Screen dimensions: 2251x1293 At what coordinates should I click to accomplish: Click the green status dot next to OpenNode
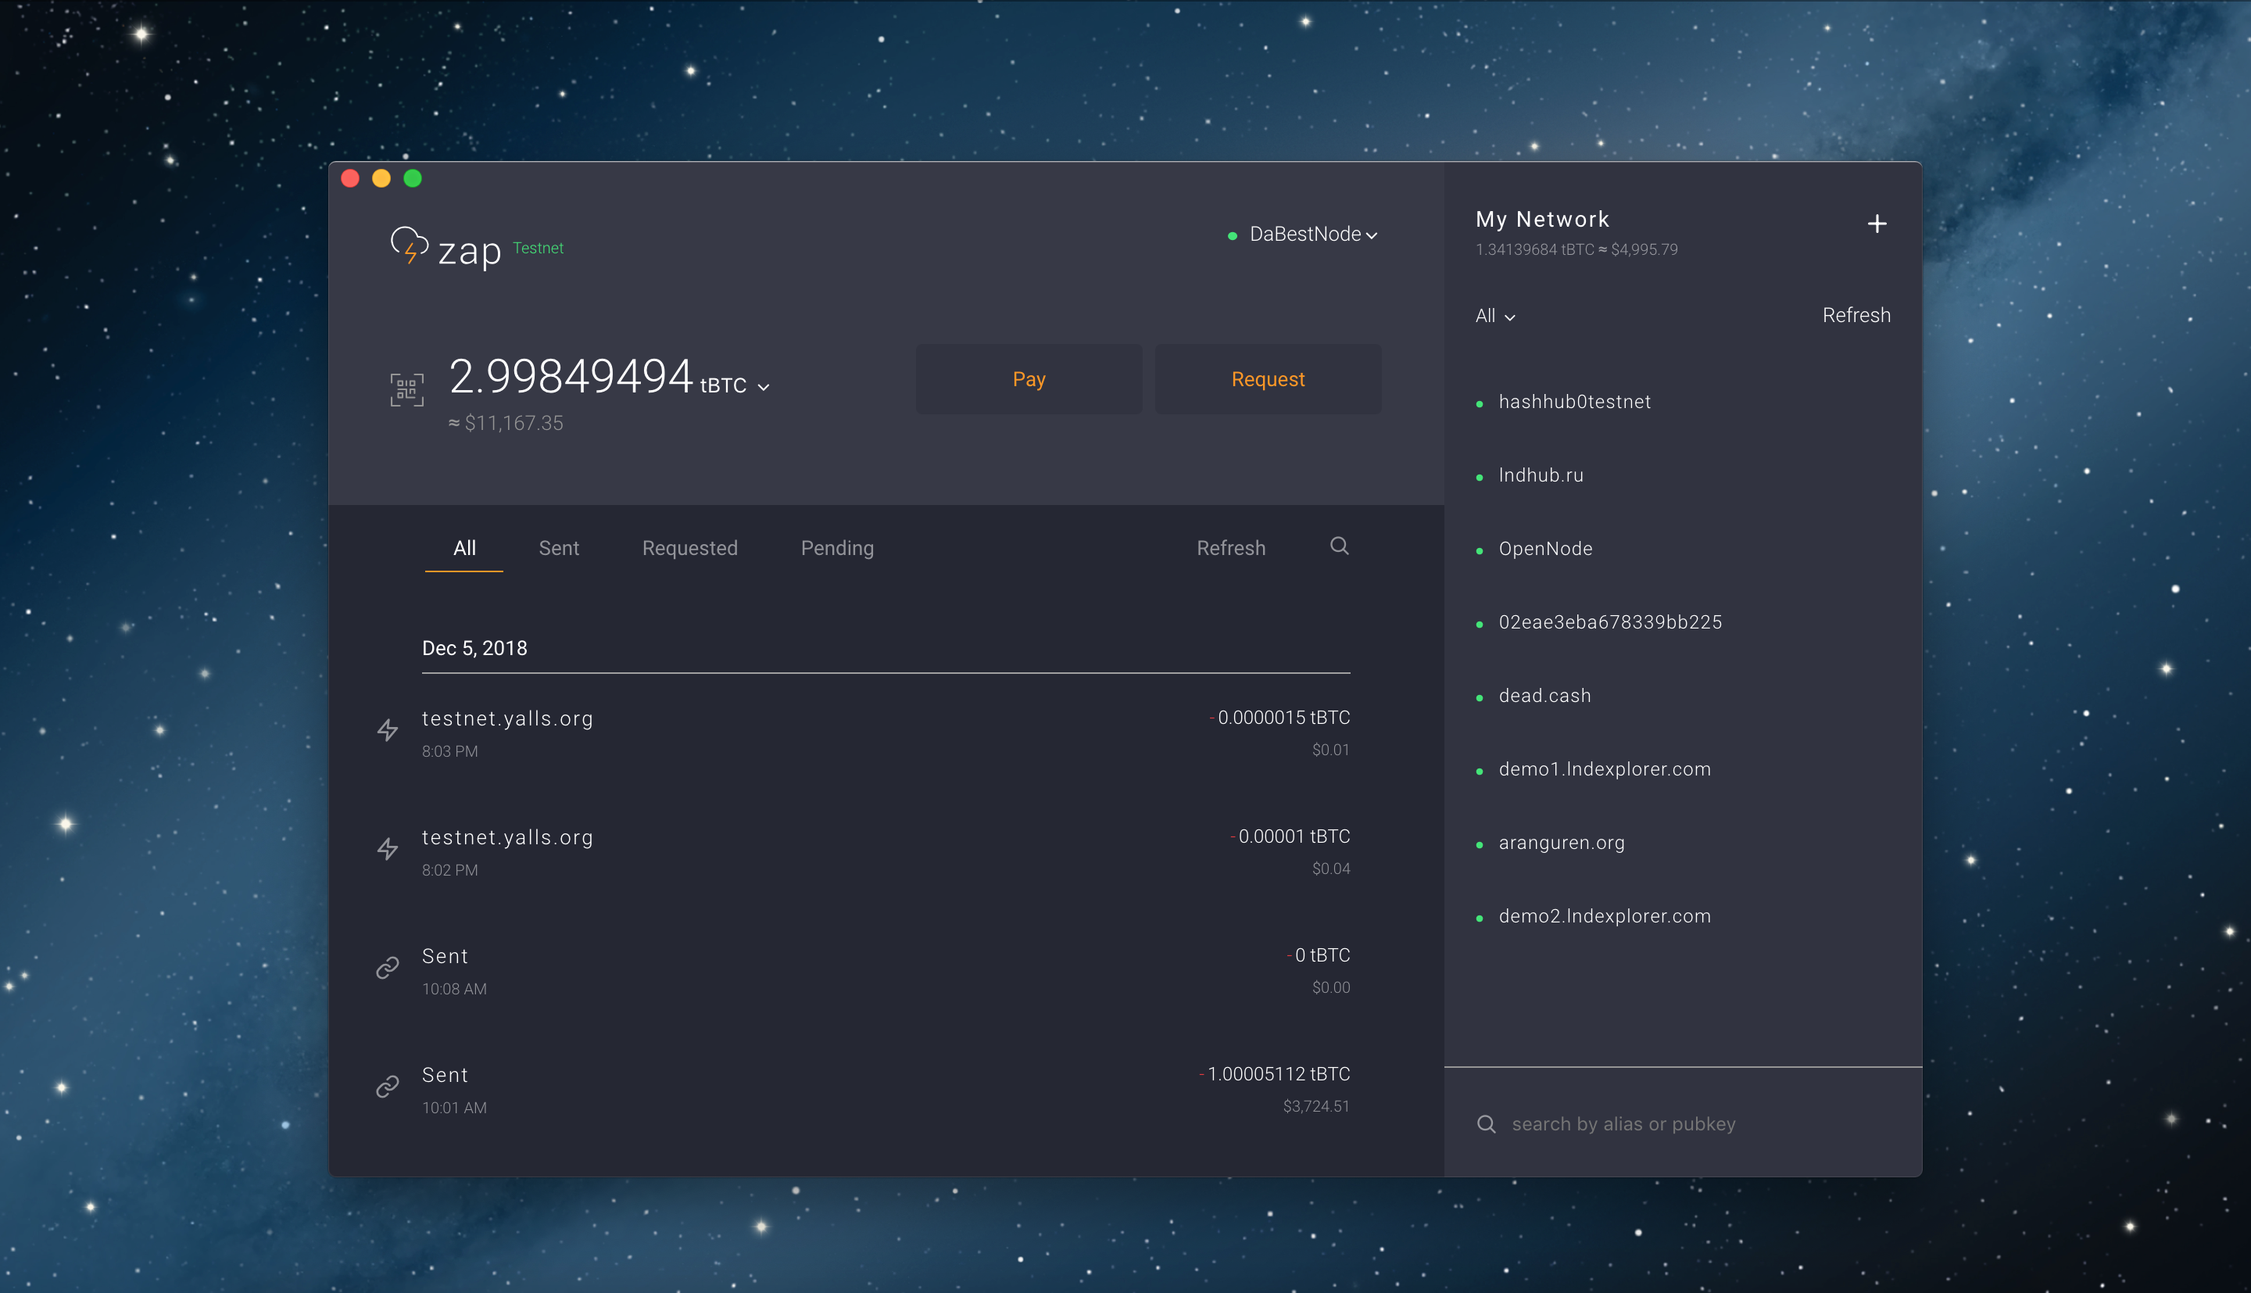point(1479,550)
